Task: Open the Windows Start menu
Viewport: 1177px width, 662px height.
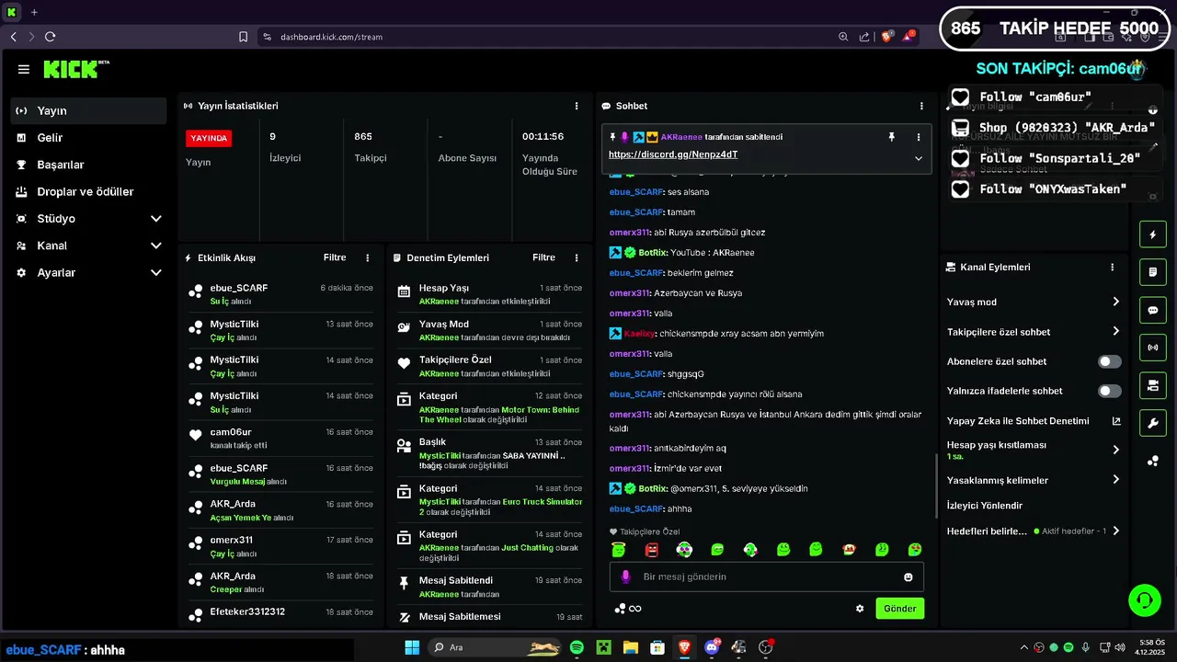Action: [x=412, y=647]
